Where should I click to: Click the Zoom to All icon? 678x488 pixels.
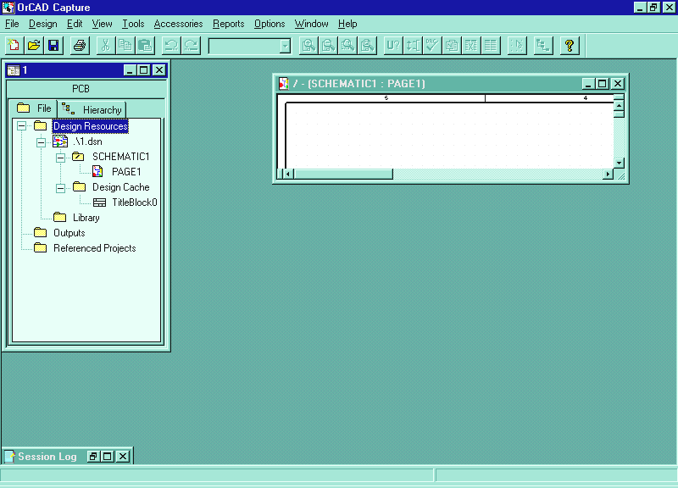coord(368,46)
